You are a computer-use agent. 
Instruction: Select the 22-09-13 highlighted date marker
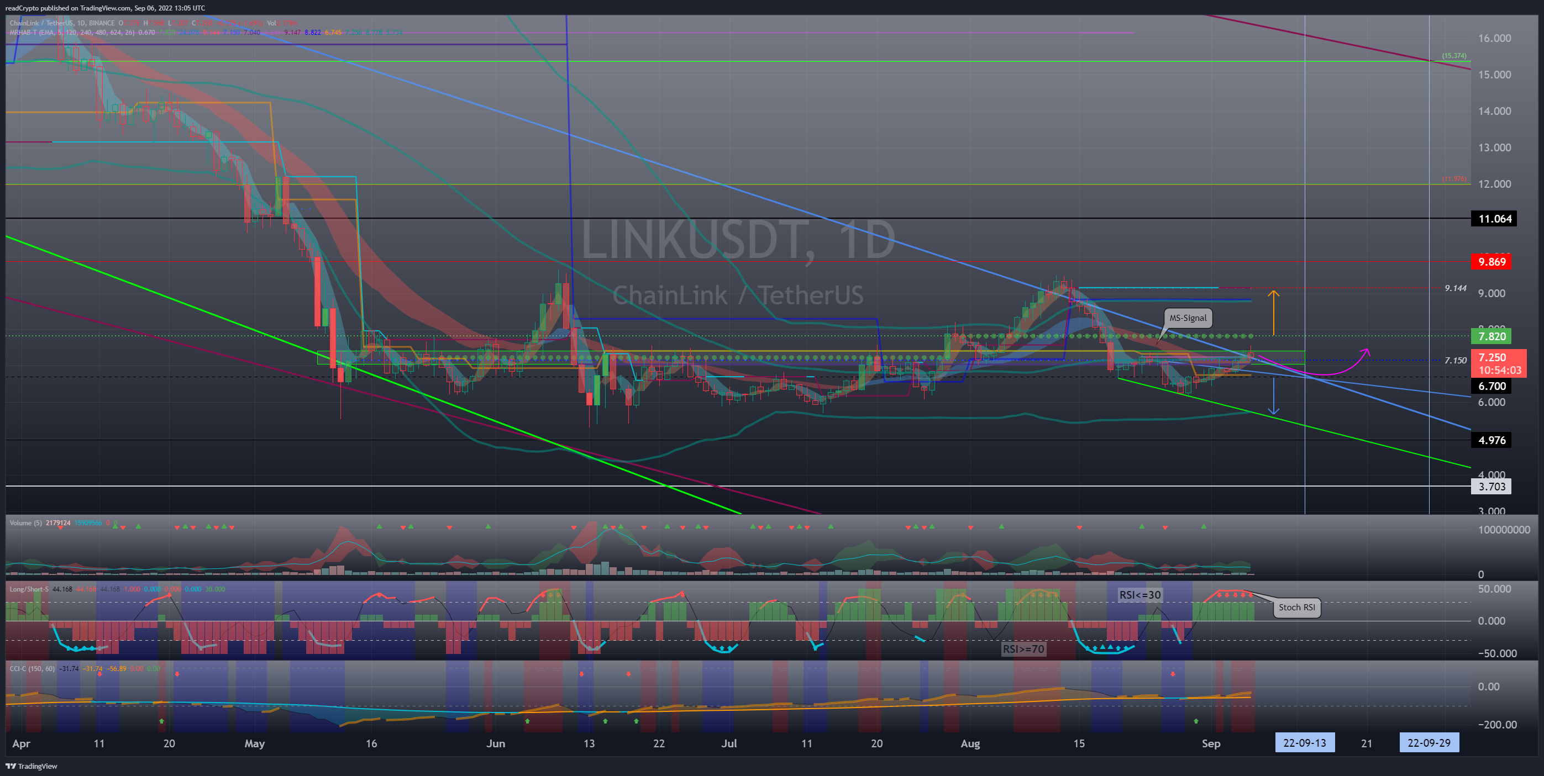point(1304,743)
